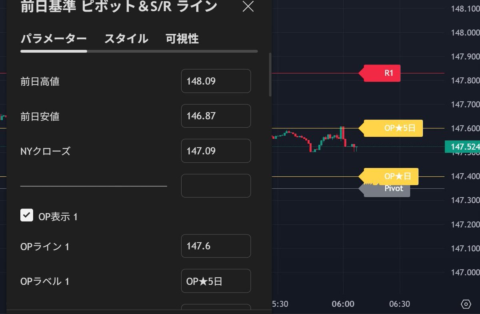Screen dimensions: 480x314
Task: Click the green 147.524 current price tag
Action: pos(462,146)
